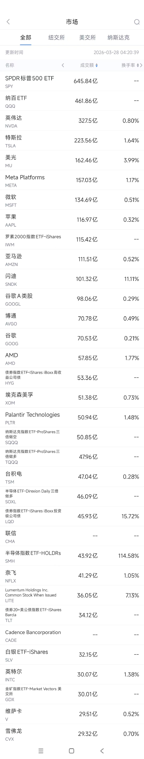
Task: Switch to the 纽交所 tab
Action: pyautogui.click(x=57, y=38)
